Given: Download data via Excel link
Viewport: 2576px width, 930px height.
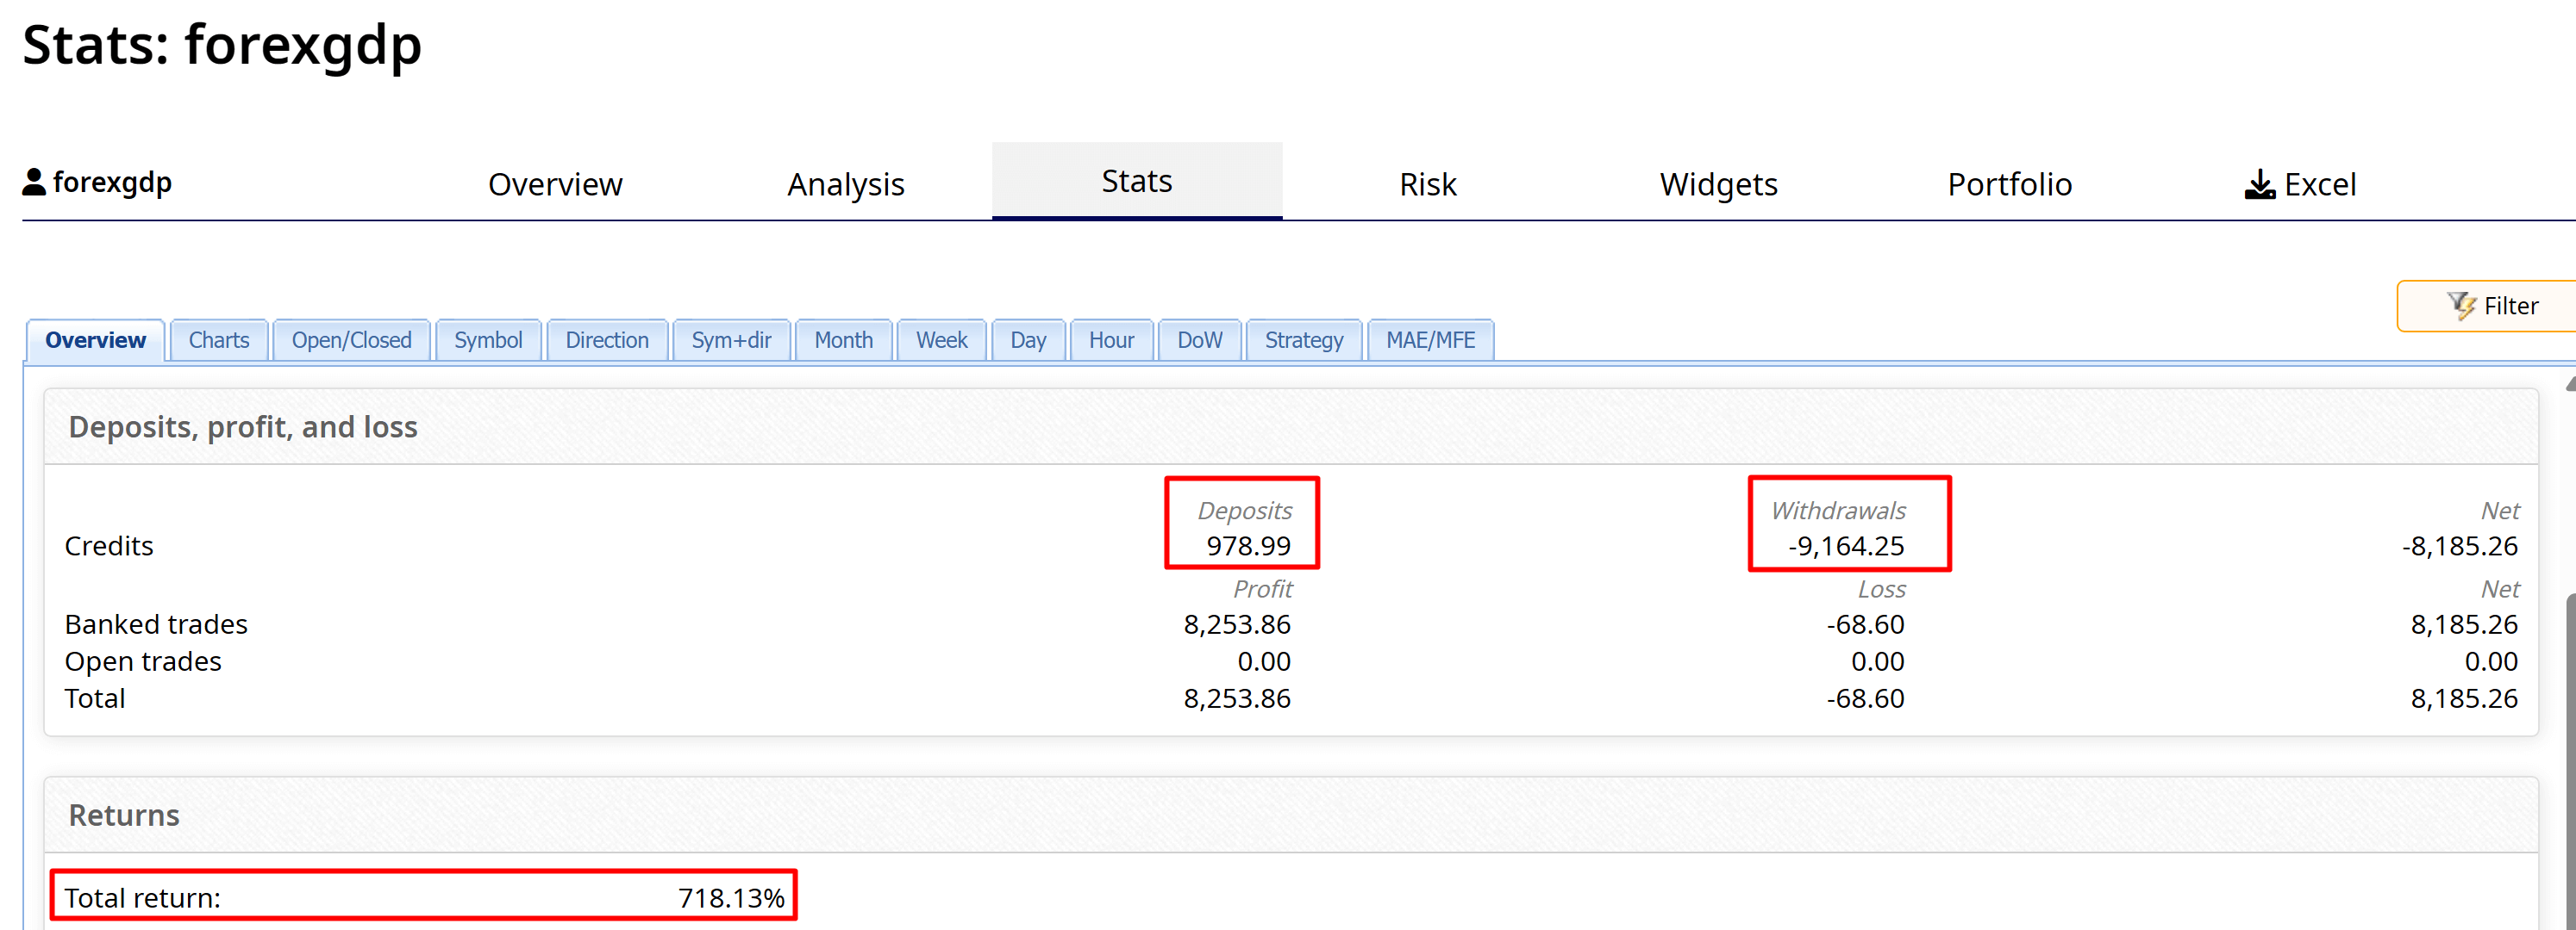Looking at the screenshot, I should pos(2301,183).
